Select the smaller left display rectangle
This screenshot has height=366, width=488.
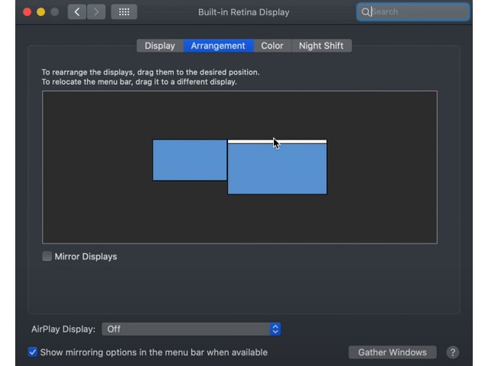[x=189, y=160]
